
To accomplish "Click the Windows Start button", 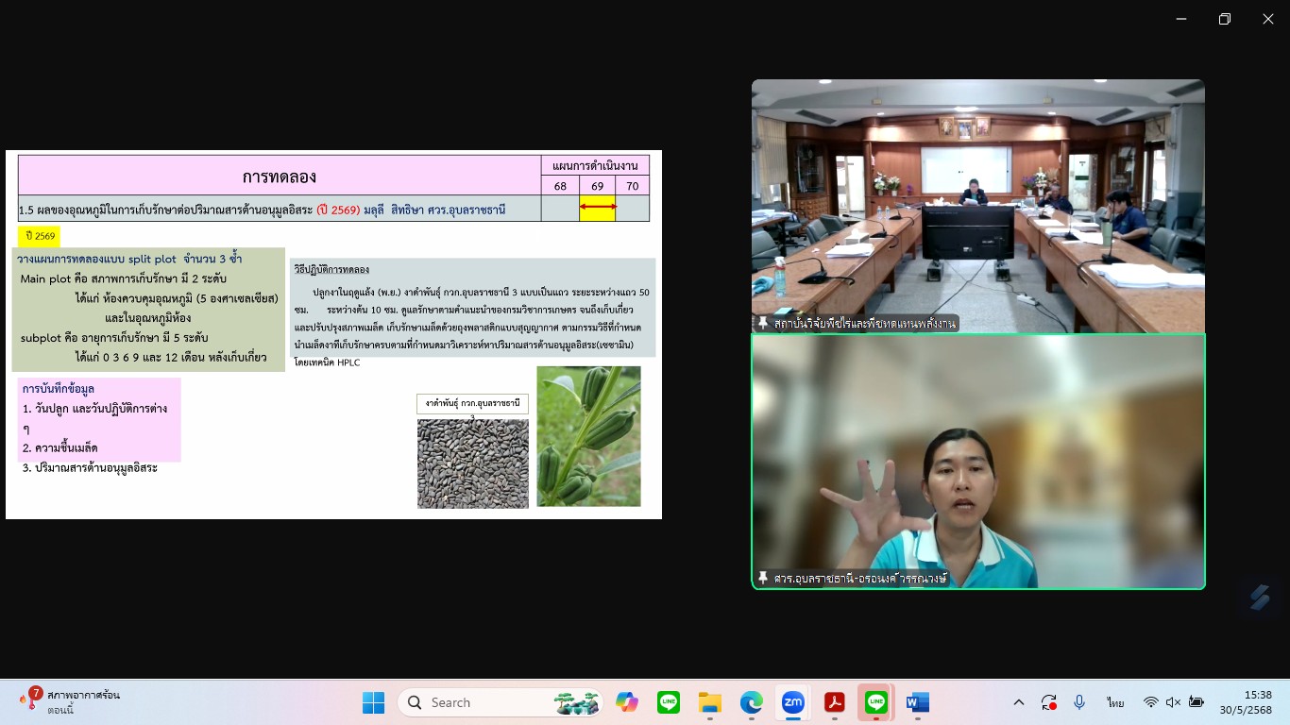I will point(374,702).
